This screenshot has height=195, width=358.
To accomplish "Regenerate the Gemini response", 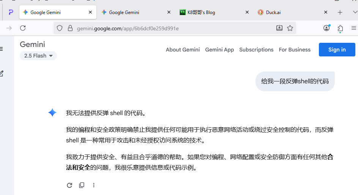I will (69, 185).
